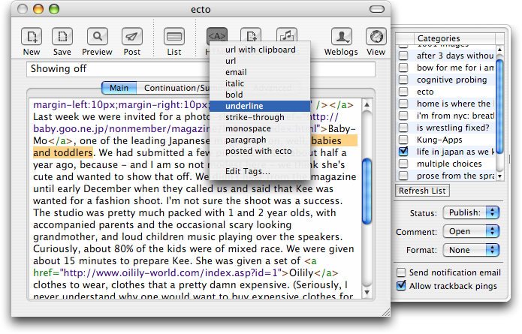Click the Save toolbar icon

pos(62,36)
